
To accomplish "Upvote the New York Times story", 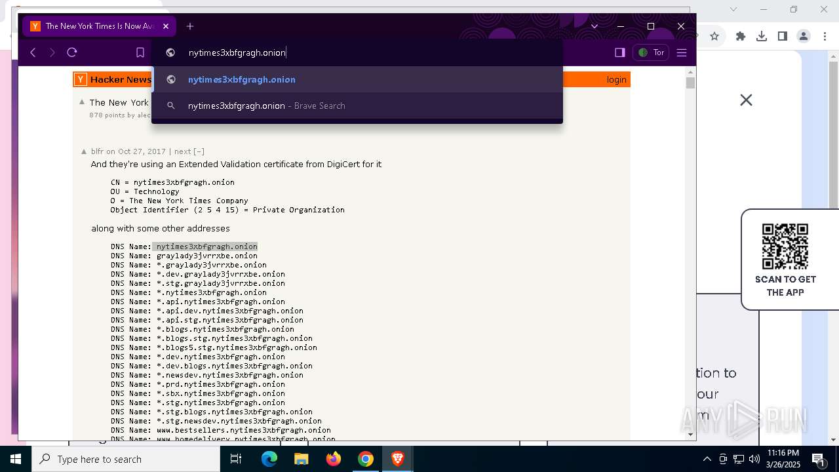I will click(x=82, y=102).
